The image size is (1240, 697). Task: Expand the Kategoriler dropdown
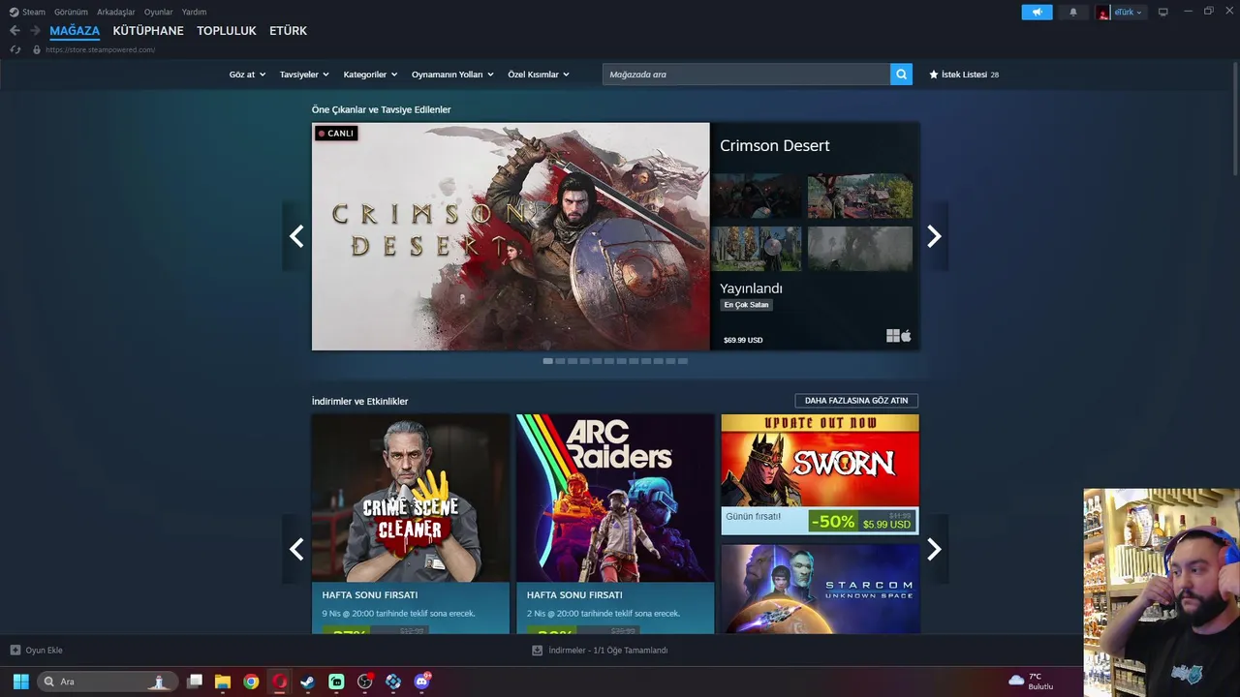tap(371, 75)
